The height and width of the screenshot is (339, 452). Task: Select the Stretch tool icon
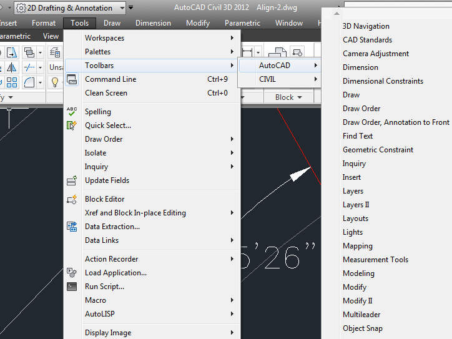coord(12,52)
